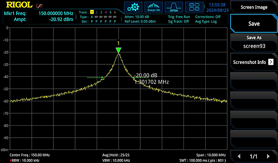Expand Screenshot Info submenu arrow
The width and height of the screenshot is (278, 163).
[x=271, y=62]
